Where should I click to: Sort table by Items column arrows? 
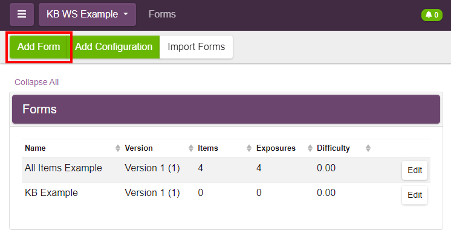tap(249, 148)
